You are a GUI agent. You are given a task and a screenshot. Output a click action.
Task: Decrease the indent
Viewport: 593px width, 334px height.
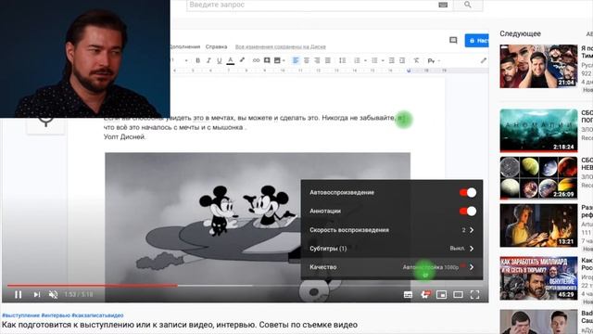coord(391,60)
